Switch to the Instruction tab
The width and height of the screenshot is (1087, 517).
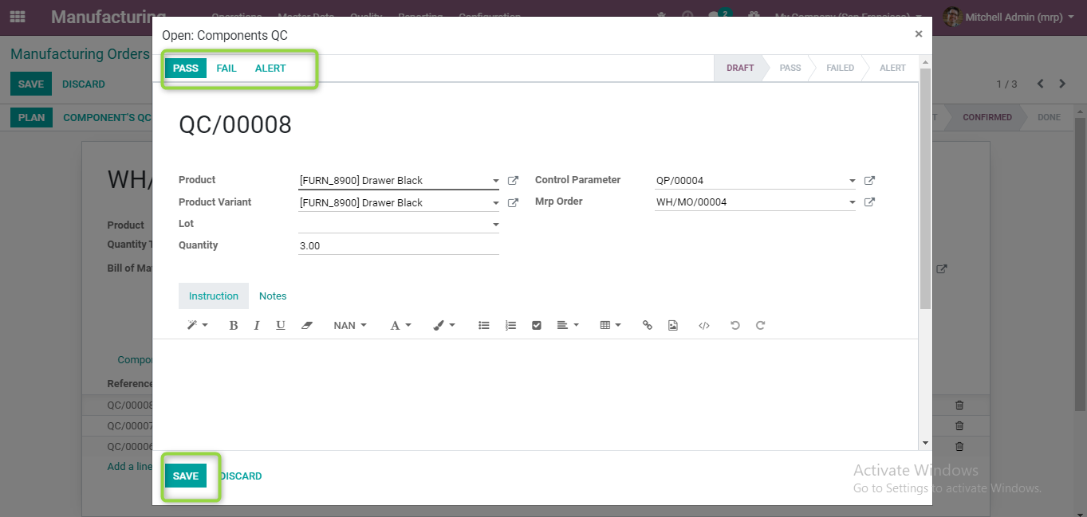pos(214,296)
